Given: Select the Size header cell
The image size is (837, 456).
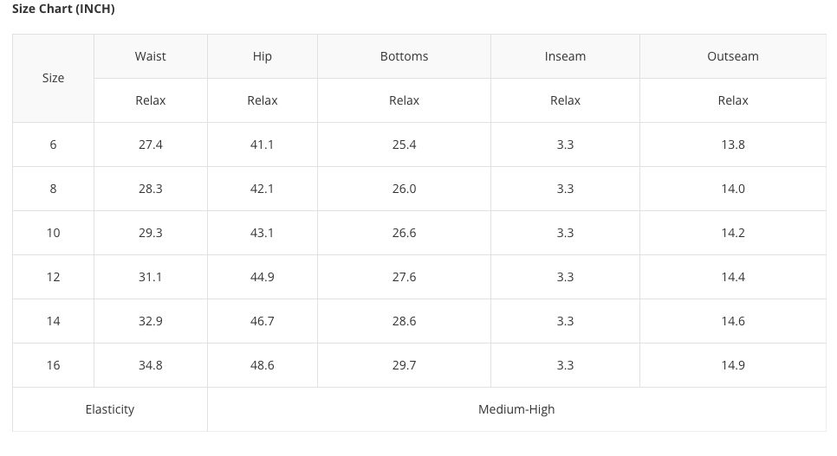Looking at the screenshot, I should pyautogui.click(x=54, y=79).
